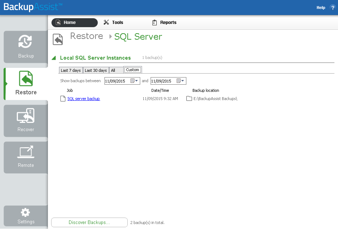Filter backups to Last 7 days
The width and height of the screenshot is (338, 229).
71,70
